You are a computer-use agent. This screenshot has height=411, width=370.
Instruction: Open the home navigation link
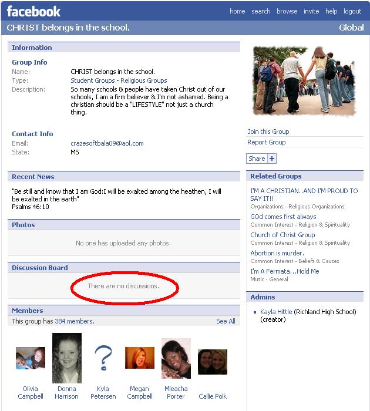[x=237, y=11]
